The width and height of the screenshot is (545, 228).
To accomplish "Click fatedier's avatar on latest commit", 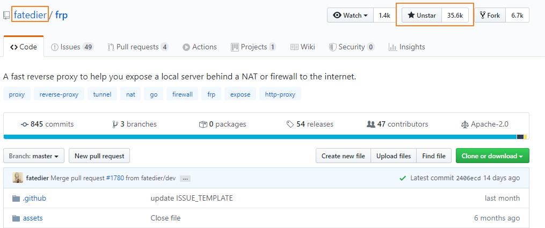I will pyautogui.click(x=18, y=178).
